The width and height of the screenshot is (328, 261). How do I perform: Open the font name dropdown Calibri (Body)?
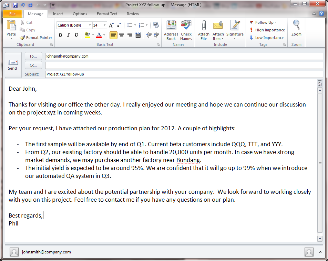pos(90,25)
